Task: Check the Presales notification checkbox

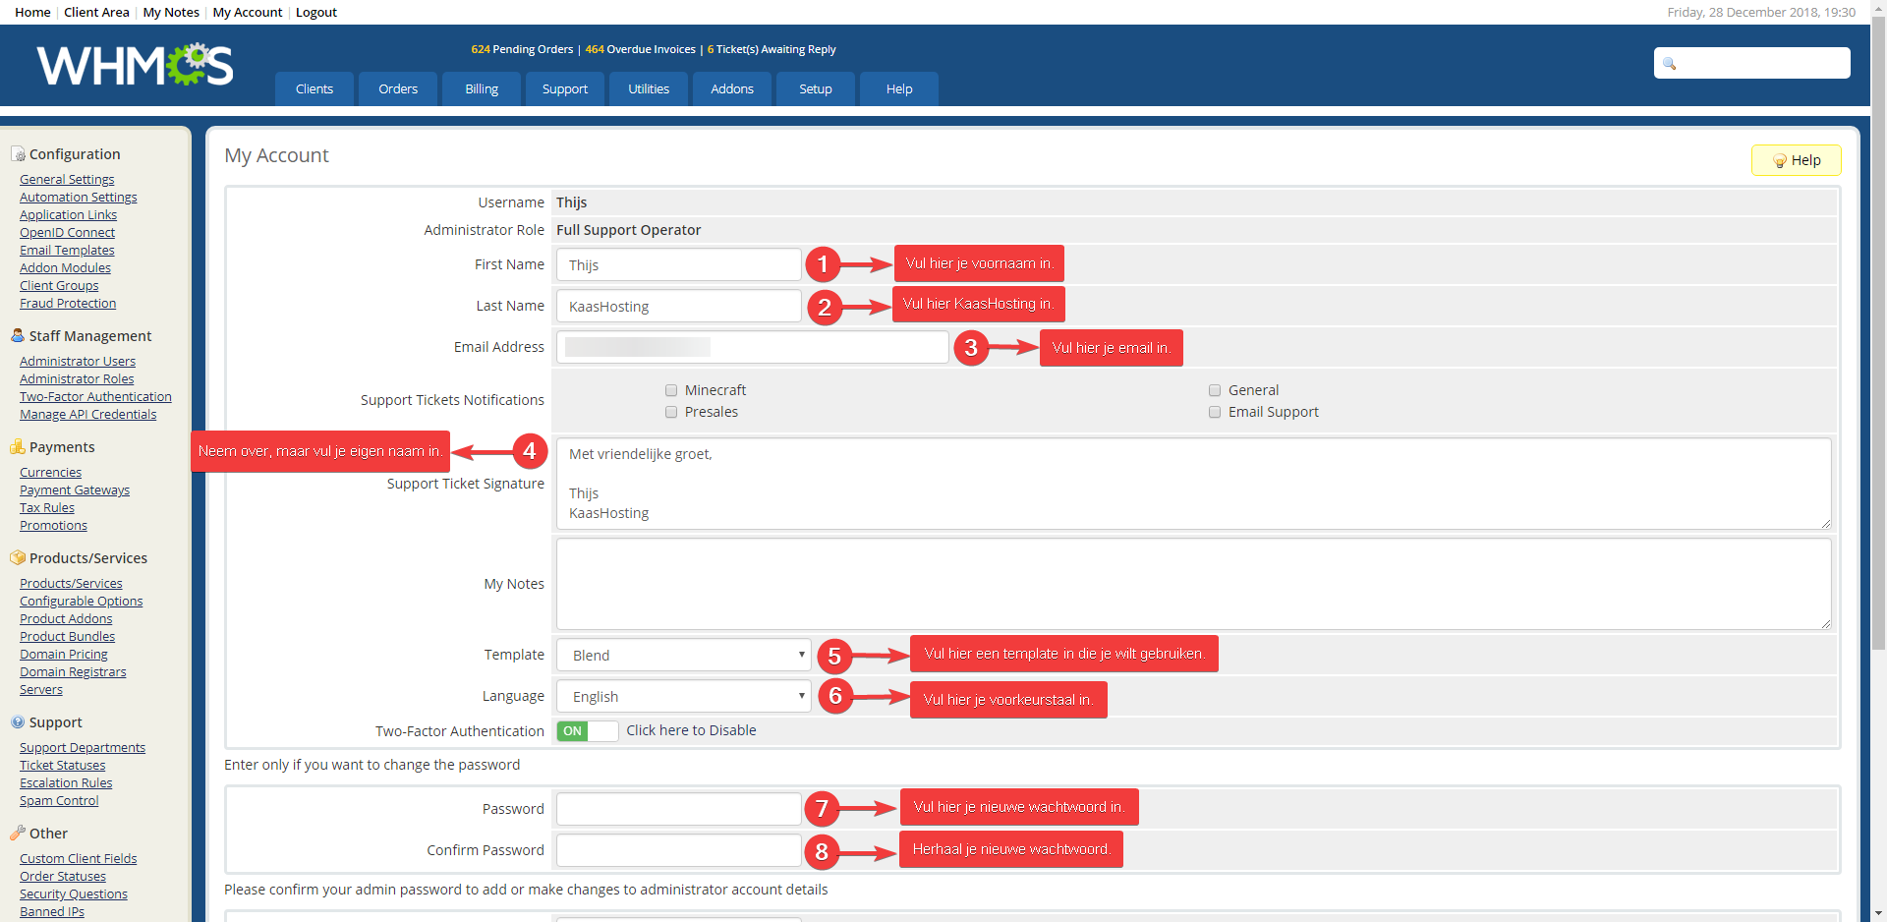Action: pos(671,412)
